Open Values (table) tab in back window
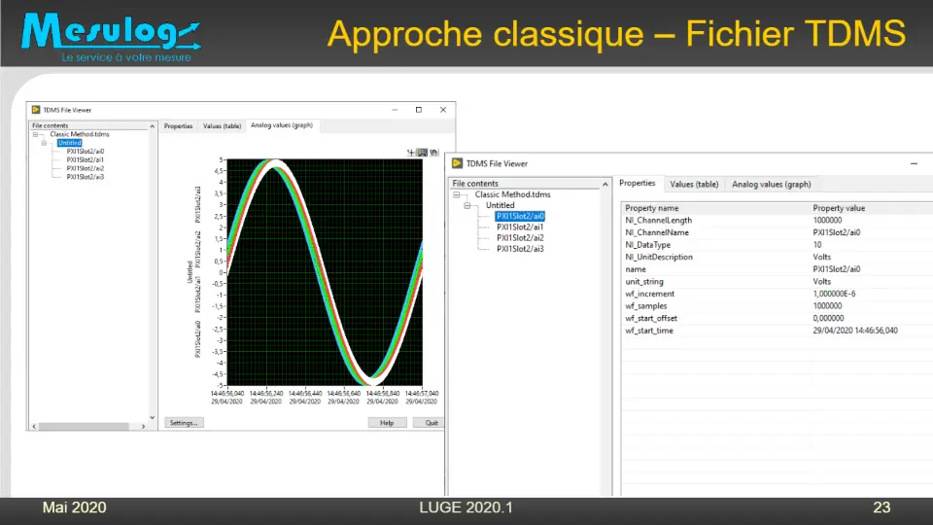 222,126
